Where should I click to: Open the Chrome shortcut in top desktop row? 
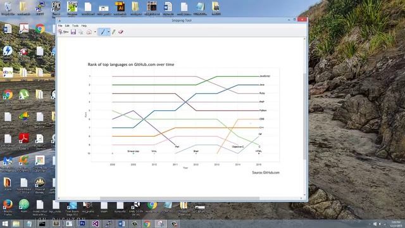[40, 28]
